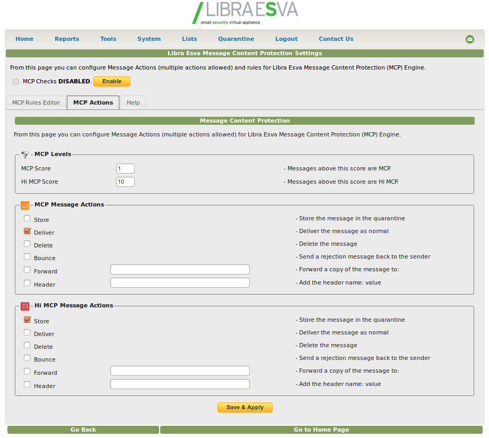Viewport: 489px width, 438px height.
Task: Click the Hi MCP Header value field
Action: point(180,384)
